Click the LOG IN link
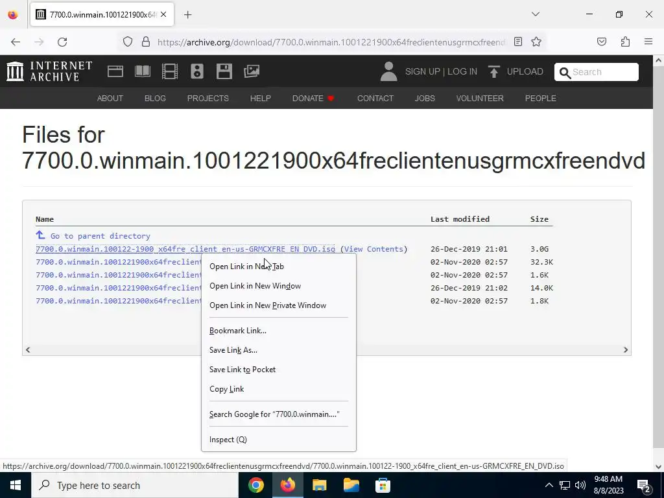This screenshot has width=664, height=498. pyautogui.click(x=462, y=71)
